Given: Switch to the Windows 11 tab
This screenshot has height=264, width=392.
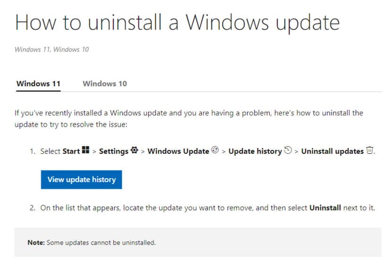Looking at the screenshot, I should point(38,84).
